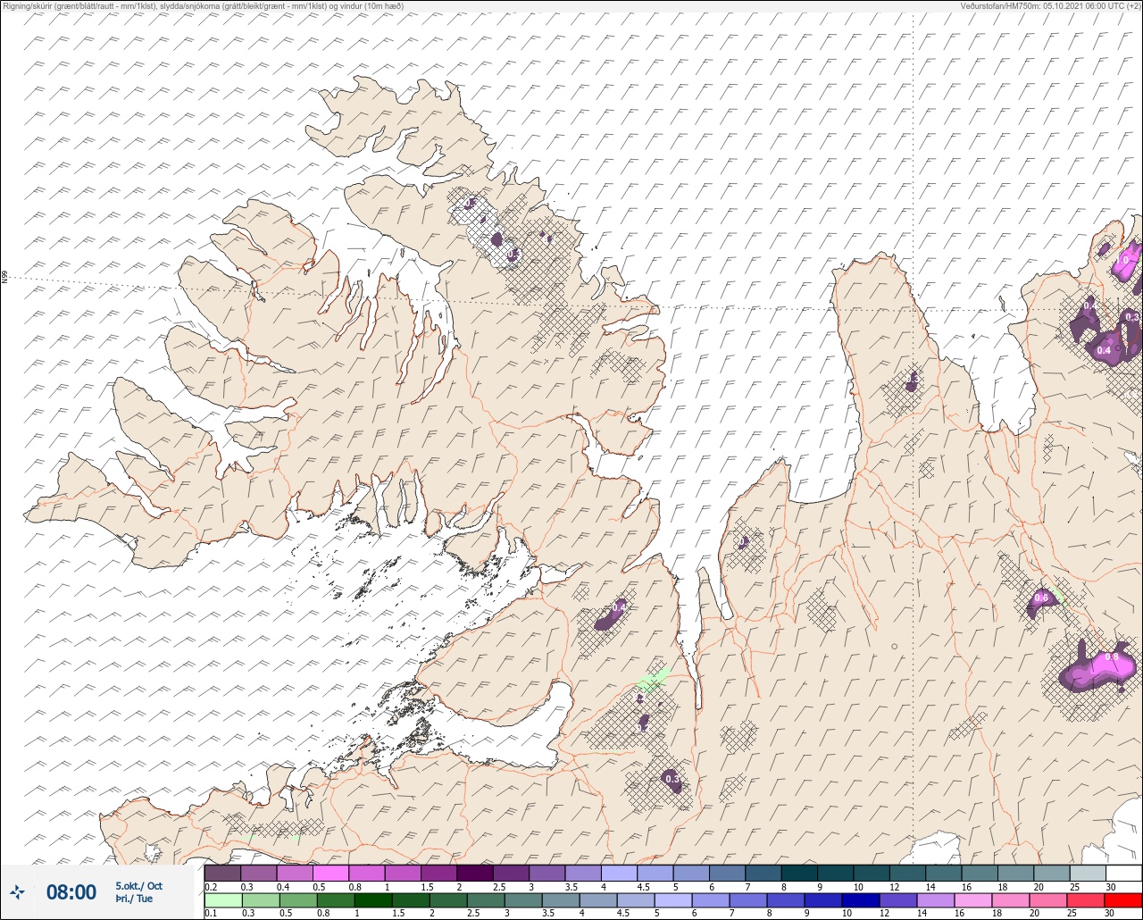This screenshot has width=1143, height=920.
Task: Pick pale green lower swatch between 0.1 and 0.3
Action: [222, 899]
